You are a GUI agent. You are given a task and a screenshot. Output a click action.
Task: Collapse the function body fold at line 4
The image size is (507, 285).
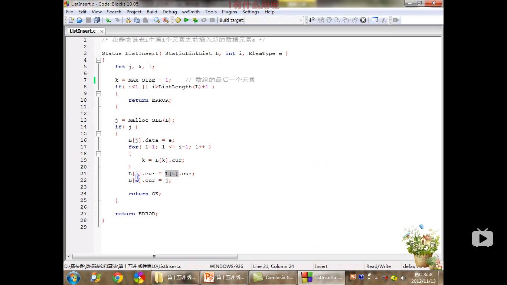(98, 60)
